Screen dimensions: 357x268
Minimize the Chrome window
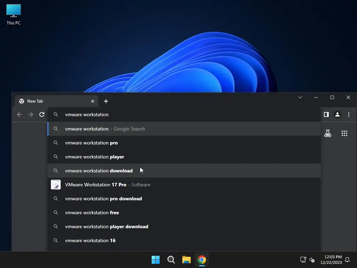pos(316,98)
